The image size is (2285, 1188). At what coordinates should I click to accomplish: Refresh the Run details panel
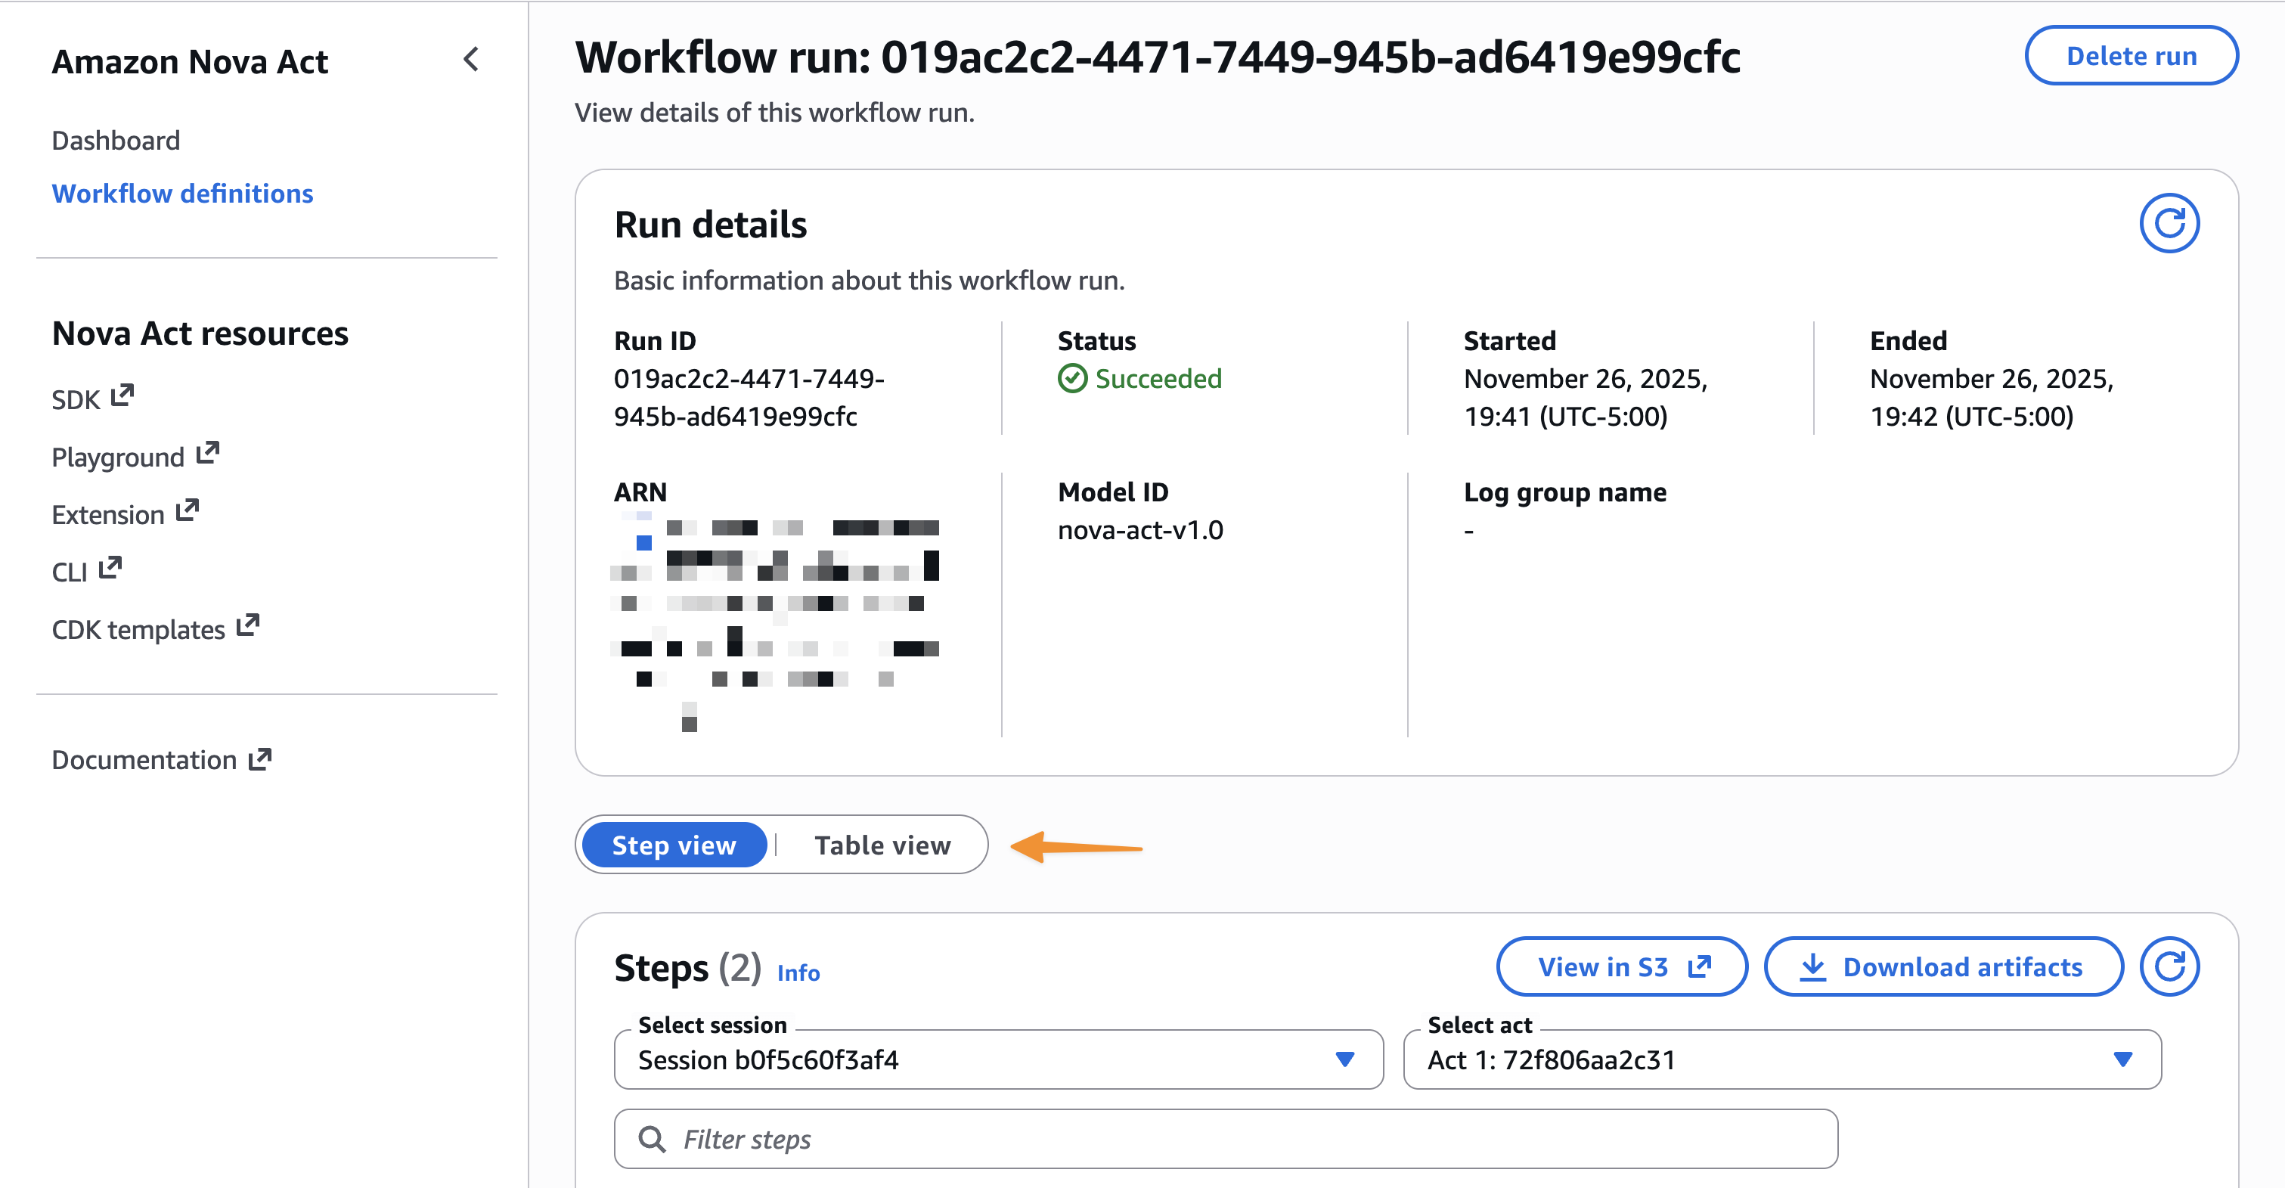click(2168, 224)
